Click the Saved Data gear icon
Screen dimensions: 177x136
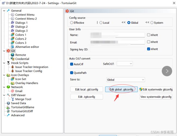click(x=8, y=103)
